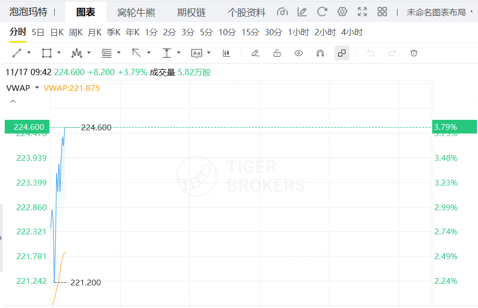
Task: Expand the arrow marker tool dropdown
Action: pos(149,53)
